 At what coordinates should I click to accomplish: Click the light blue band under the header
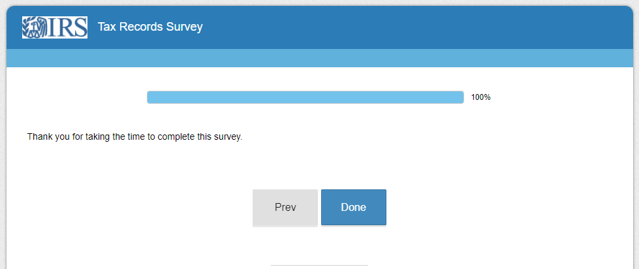(320, 58)
